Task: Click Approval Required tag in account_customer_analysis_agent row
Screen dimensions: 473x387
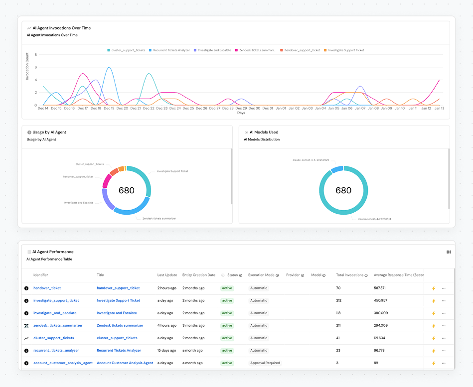Action: [x=265, y=363]
